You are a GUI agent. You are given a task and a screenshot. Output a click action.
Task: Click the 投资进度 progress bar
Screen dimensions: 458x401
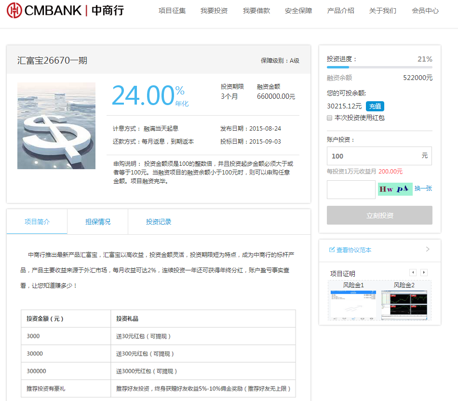379,67
